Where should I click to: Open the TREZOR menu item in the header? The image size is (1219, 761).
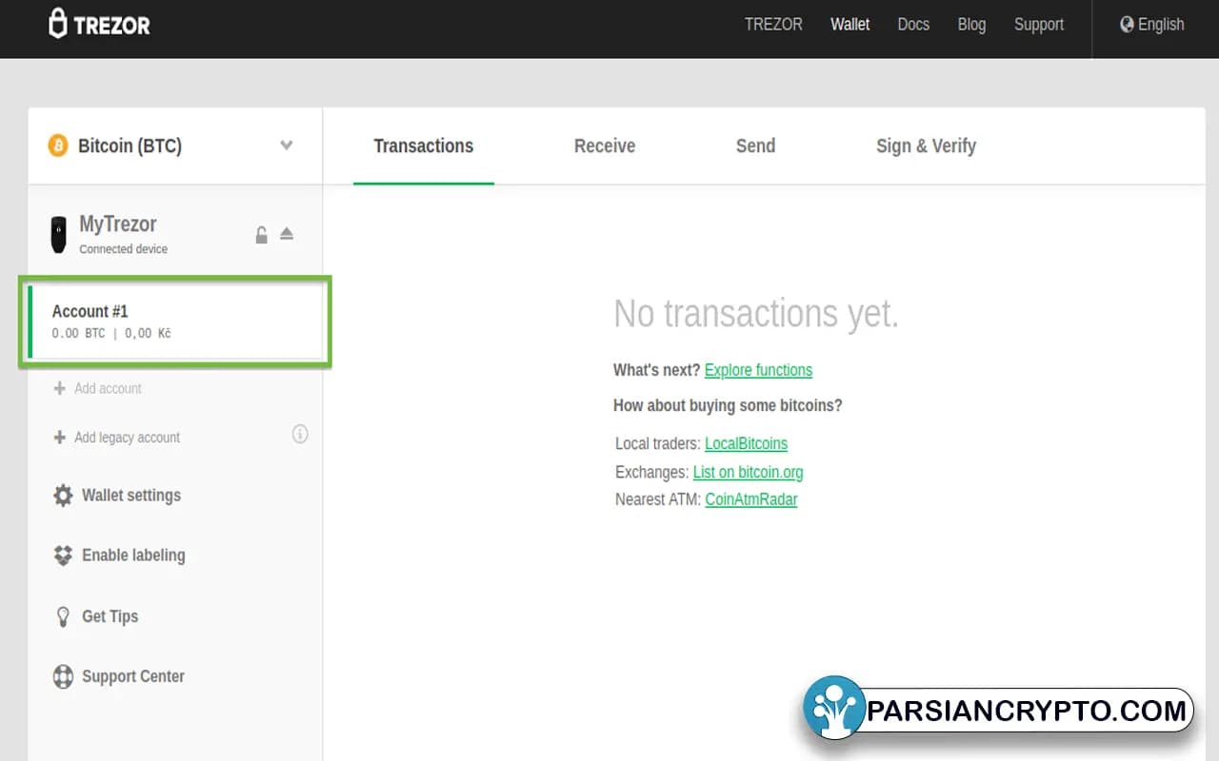773,25
